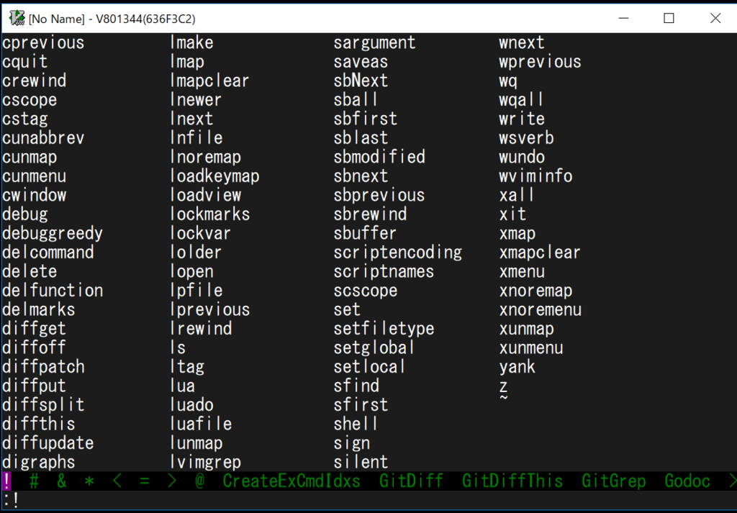
Task: Click the Vim icon in the title bar
Action: click(17, 18)
